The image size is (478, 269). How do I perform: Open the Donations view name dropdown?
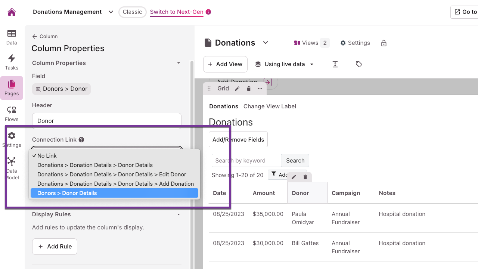266,43
